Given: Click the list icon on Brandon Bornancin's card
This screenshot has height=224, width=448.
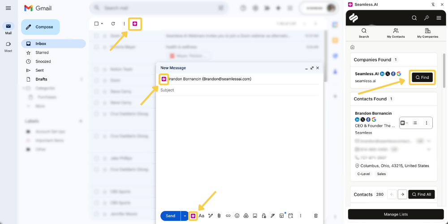Looking at the screenshot, I should (415, 123).
